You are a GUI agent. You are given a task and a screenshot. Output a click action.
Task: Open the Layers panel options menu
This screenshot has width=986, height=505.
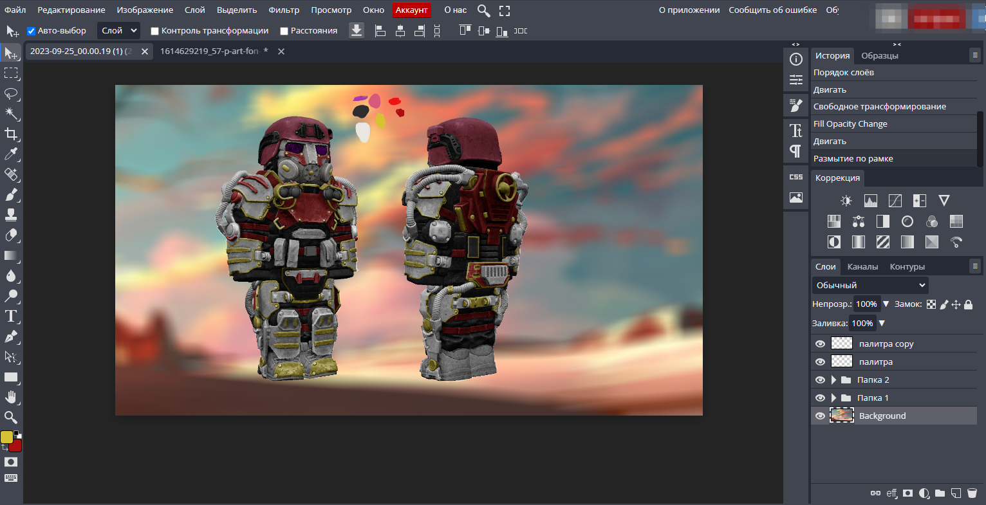pos(975,266)
